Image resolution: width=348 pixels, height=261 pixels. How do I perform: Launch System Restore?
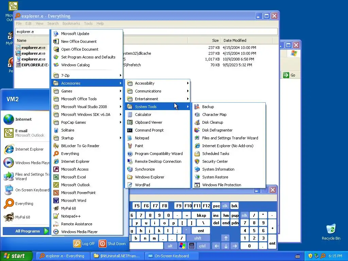point(229,177)
